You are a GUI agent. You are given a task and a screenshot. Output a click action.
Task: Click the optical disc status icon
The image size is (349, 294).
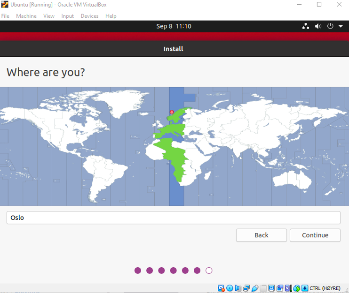(x=230, y=288)
